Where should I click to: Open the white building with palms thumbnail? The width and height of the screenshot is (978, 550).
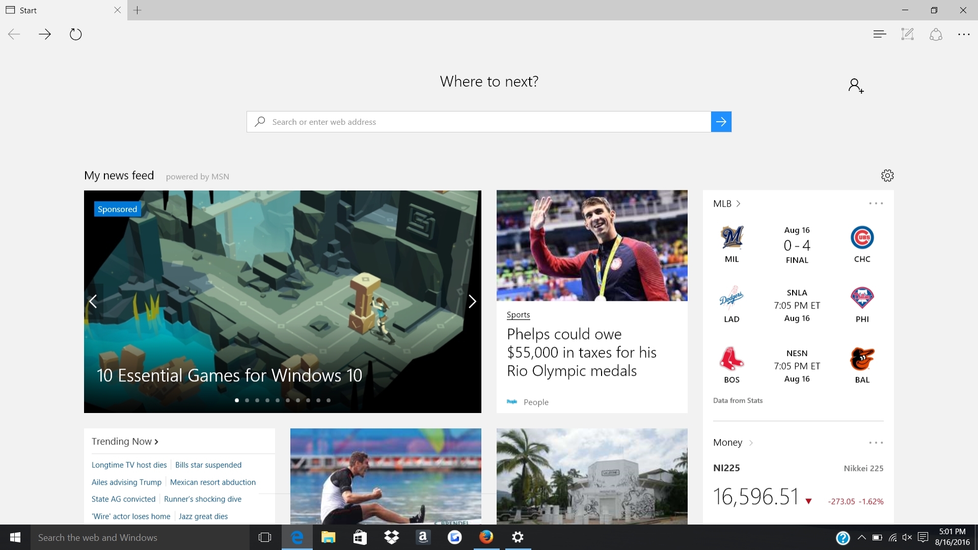tap(592, 476)
